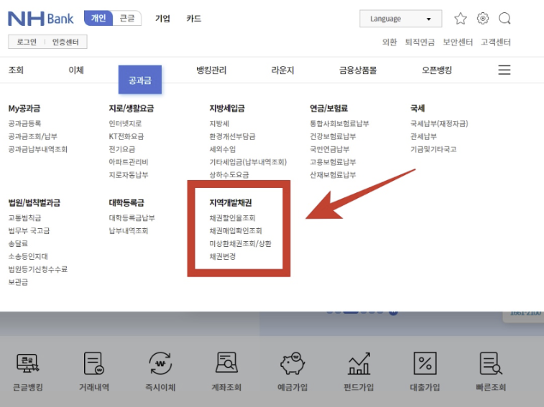The width and height of the screenshot is (544, 407).
Task: Open settings gear icon
Action: [x=483, y=19]
